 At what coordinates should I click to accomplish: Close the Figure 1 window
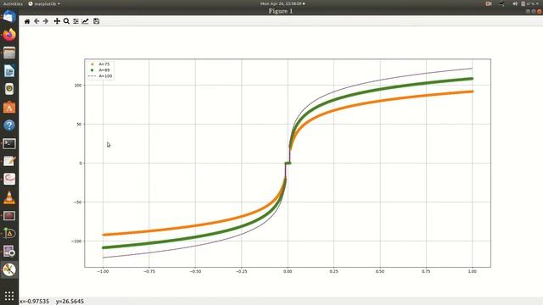click(540, 11)
